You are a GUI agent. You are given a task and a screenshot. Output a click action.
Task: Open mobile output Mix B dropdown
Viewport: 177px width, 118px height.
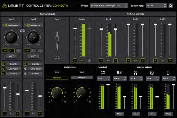coord(169,78)
